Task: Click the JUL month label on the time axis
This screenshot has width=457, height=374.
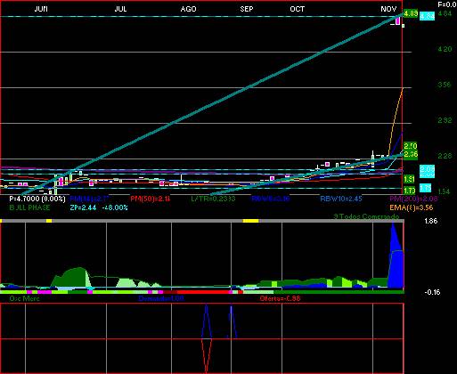Action: point(120,9)
